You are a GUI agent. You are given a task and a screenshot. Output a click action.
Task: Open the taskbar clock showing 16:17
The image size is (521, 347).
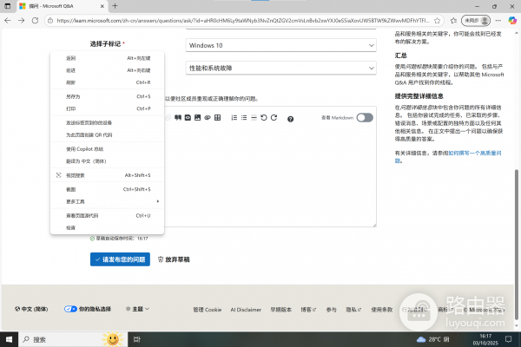[x=485, y=339]
